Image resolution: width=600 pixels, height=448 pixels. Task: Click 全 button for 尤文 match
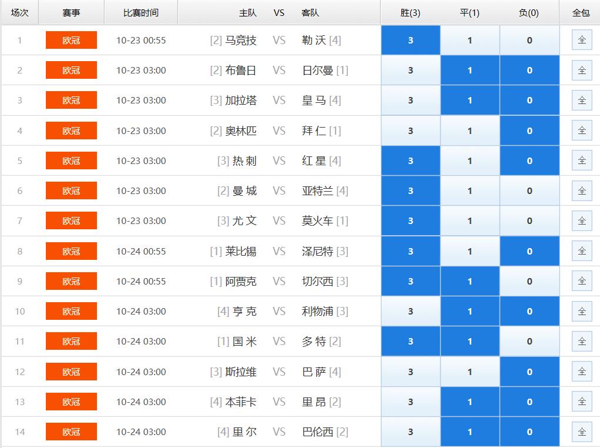(582, 221)
